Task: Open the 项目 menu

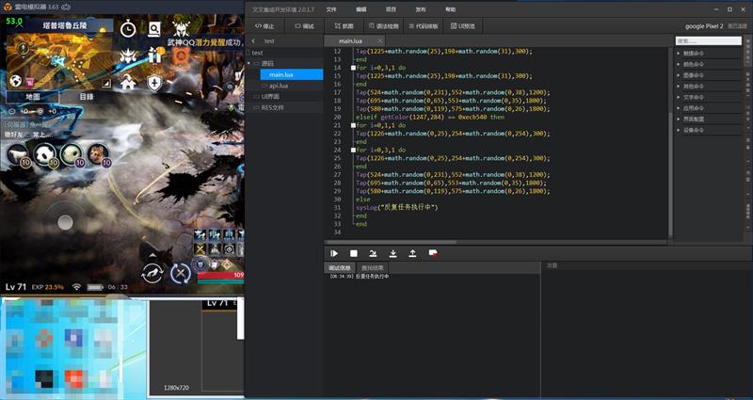Action: click(391, 9)
